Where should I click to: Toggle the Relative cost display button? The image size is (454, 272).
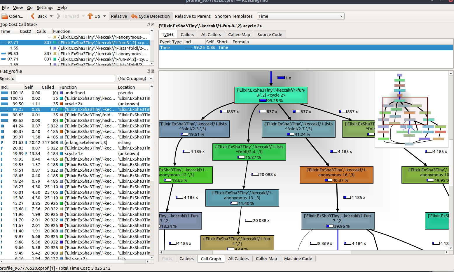click(x=119, y=16)
